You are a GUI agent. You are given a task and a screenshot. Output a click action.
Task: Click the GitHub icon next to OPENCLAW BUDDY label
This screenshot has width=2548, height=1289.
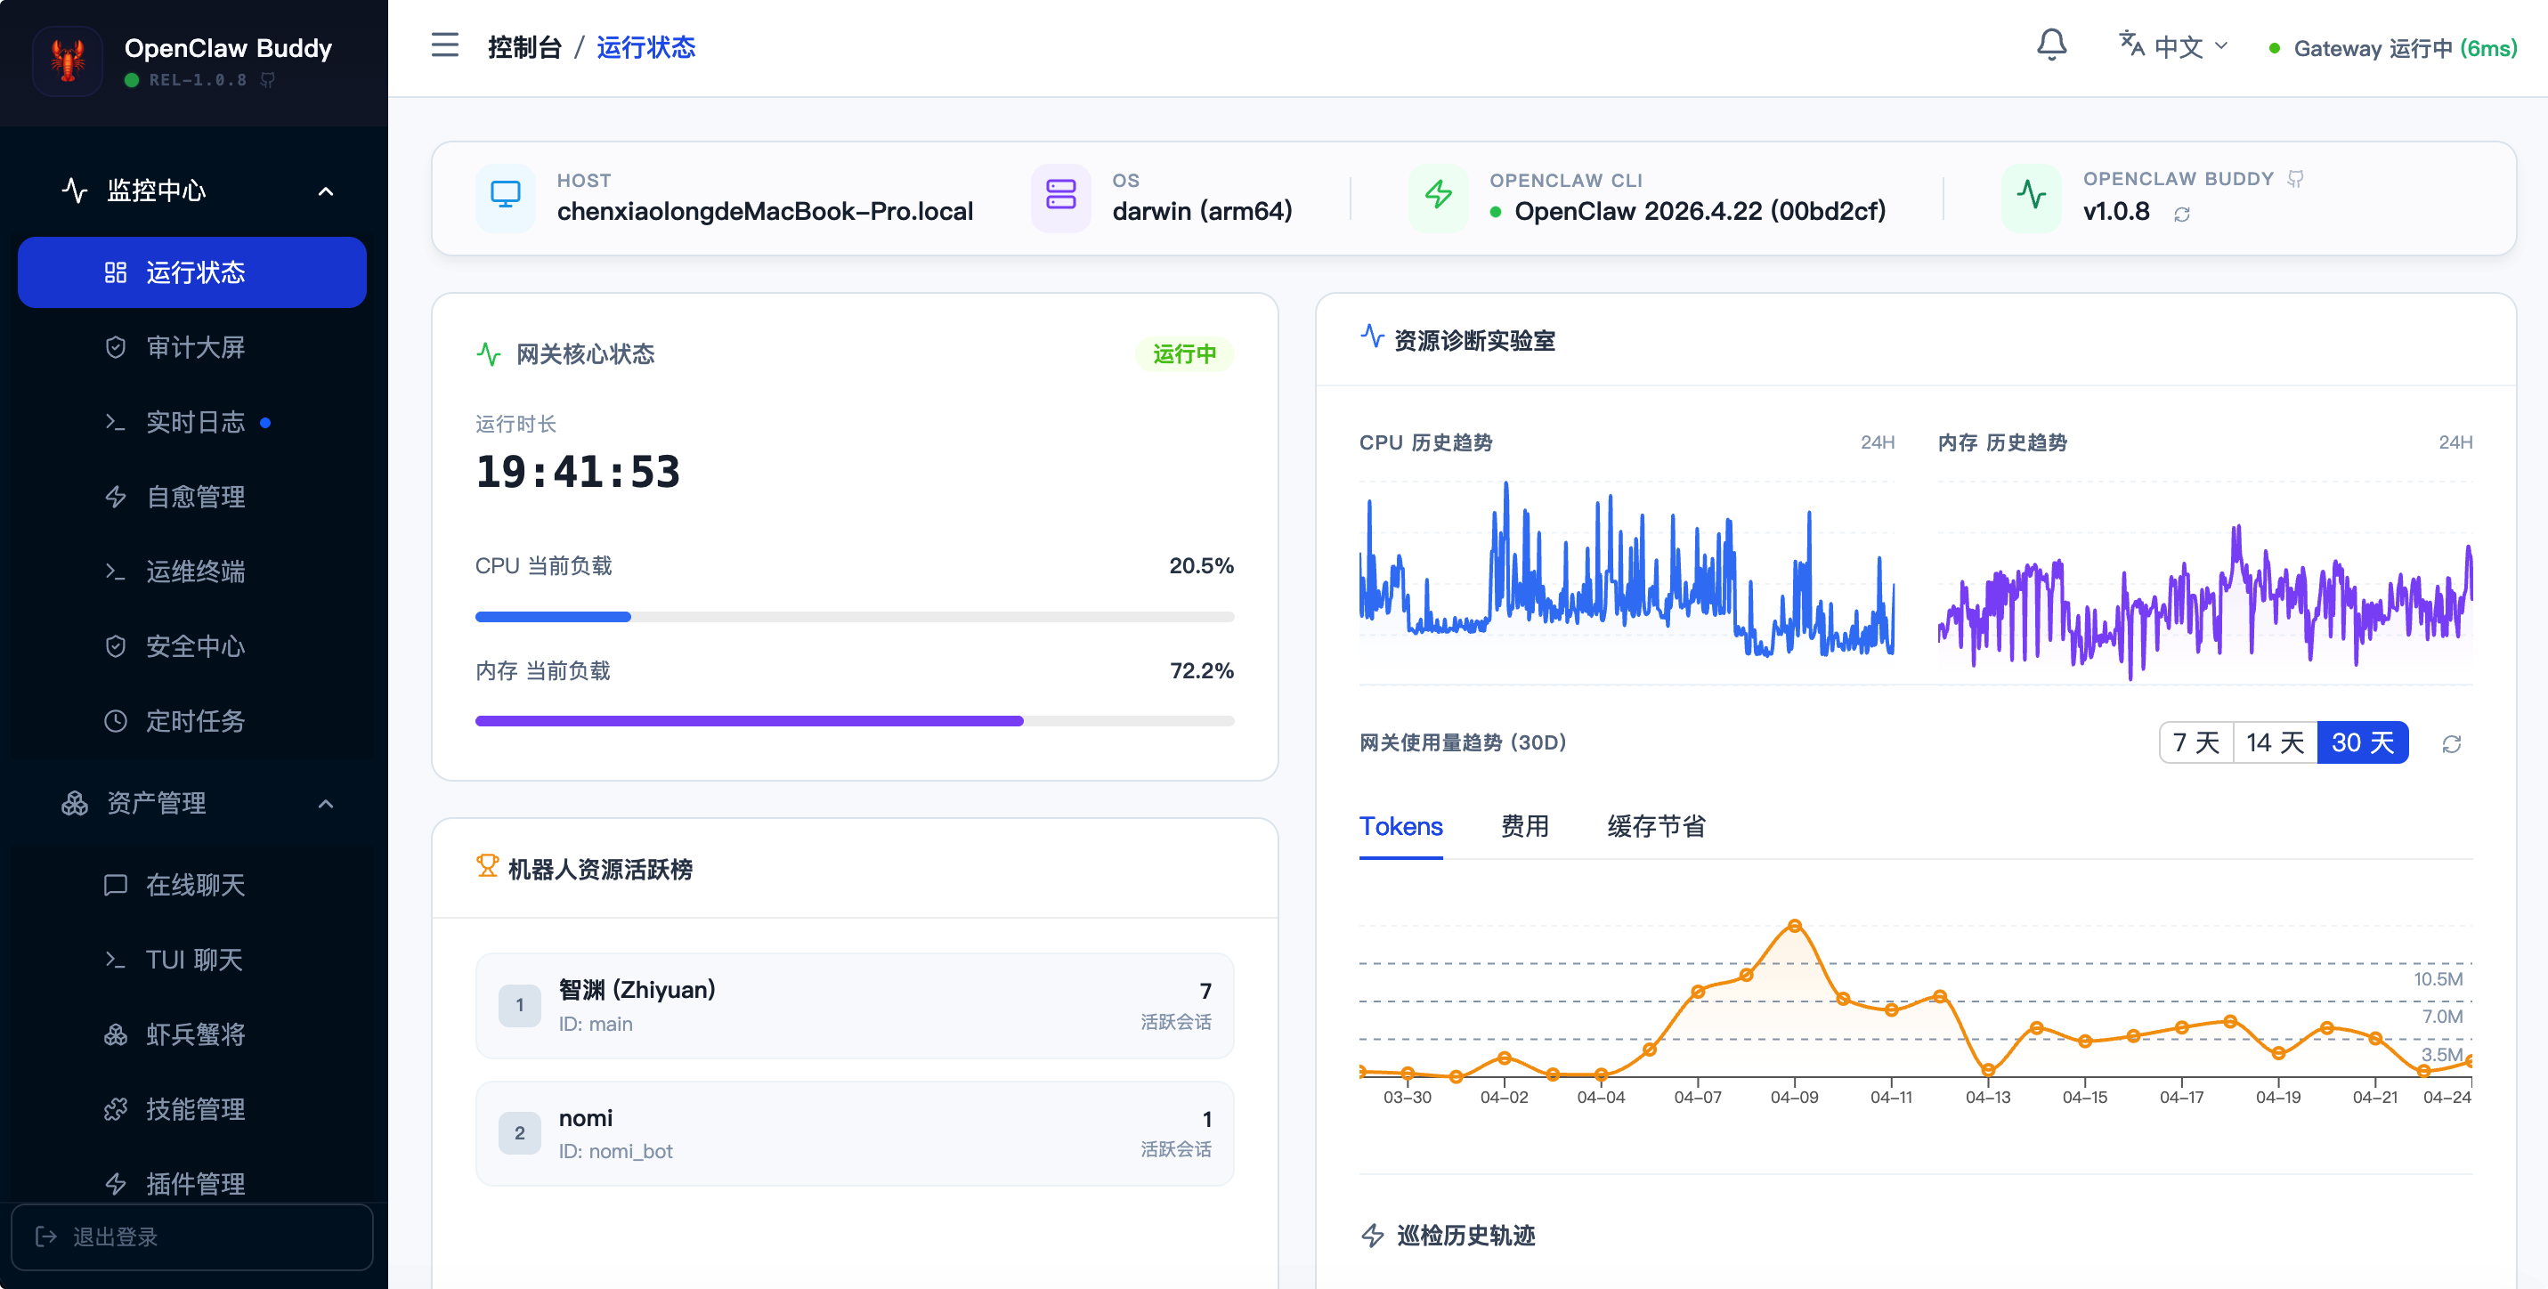2296,179
